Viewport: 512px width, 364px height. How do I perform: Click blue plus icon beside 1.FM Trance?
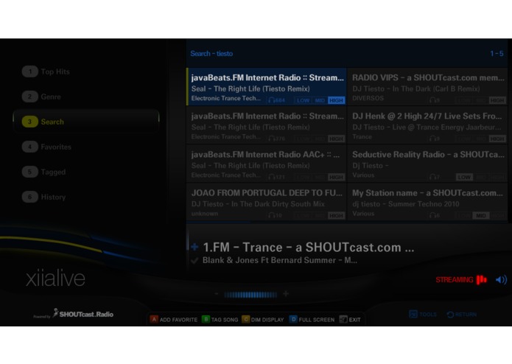point(194,247)
